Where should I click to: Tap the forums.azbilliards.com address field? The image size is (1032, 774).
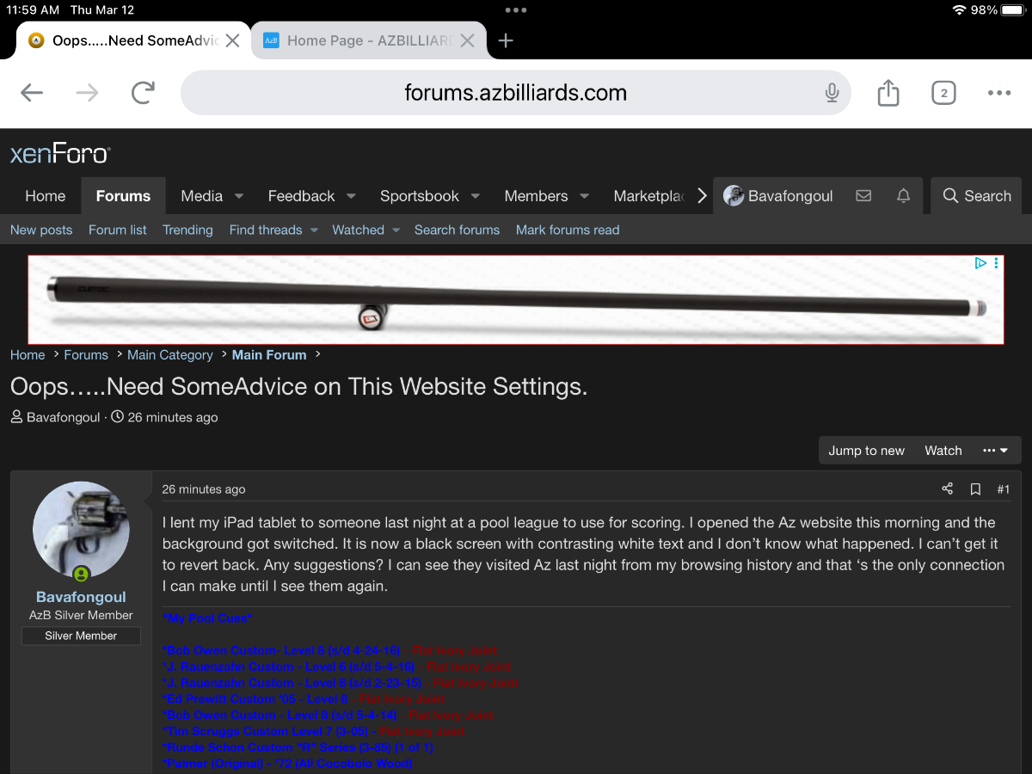tap(516, 93)
